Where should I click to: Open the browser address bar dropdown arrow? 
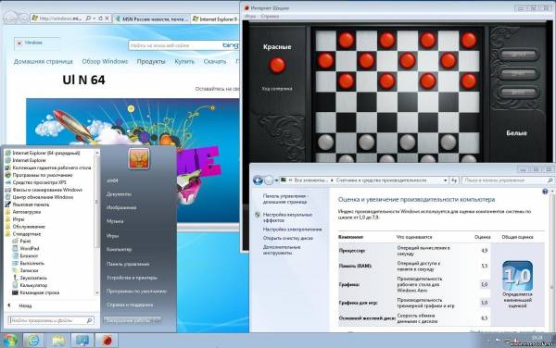pyautogui.click(x=95, y=19)
